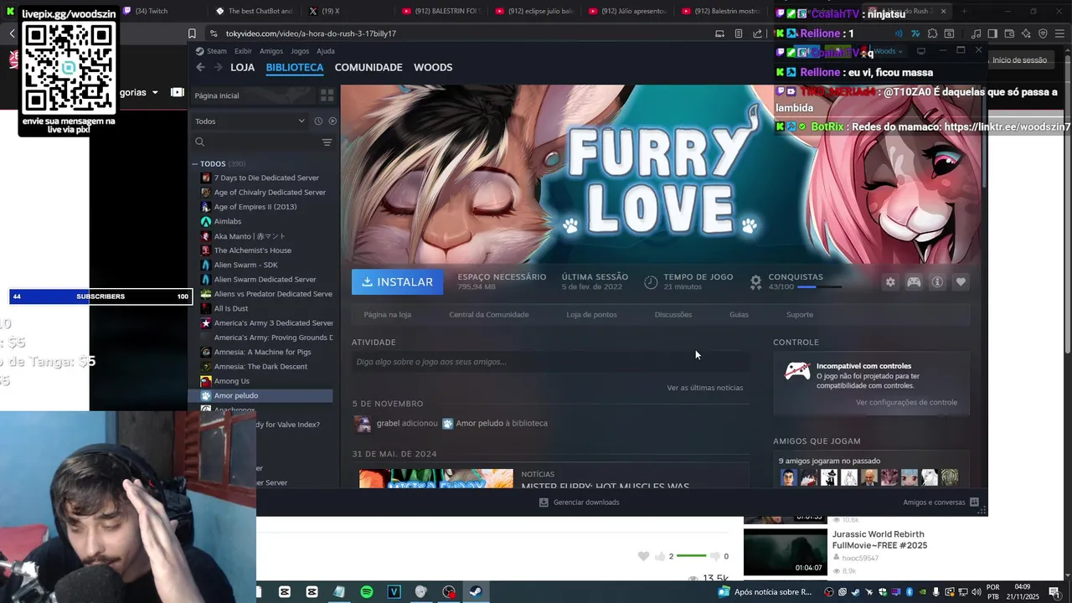Add Furry Love to favorites heart
This screenshot has height=603, width=1072.
click(x=961, y=282)
